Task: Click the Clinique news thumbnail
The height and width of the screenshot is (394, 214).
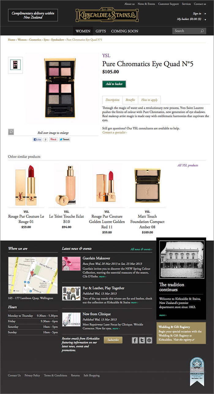Action: (71, 319)
